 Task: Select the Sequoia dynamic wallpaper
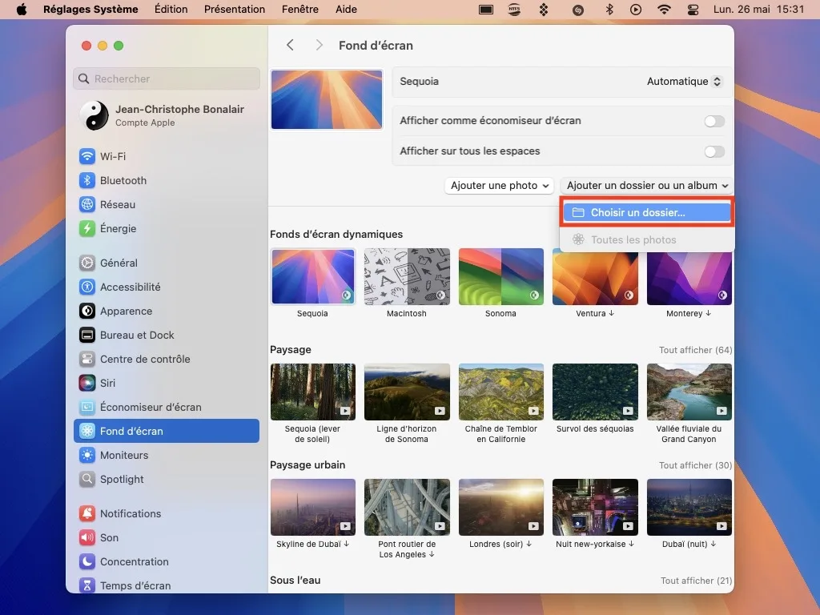[313, 276]
